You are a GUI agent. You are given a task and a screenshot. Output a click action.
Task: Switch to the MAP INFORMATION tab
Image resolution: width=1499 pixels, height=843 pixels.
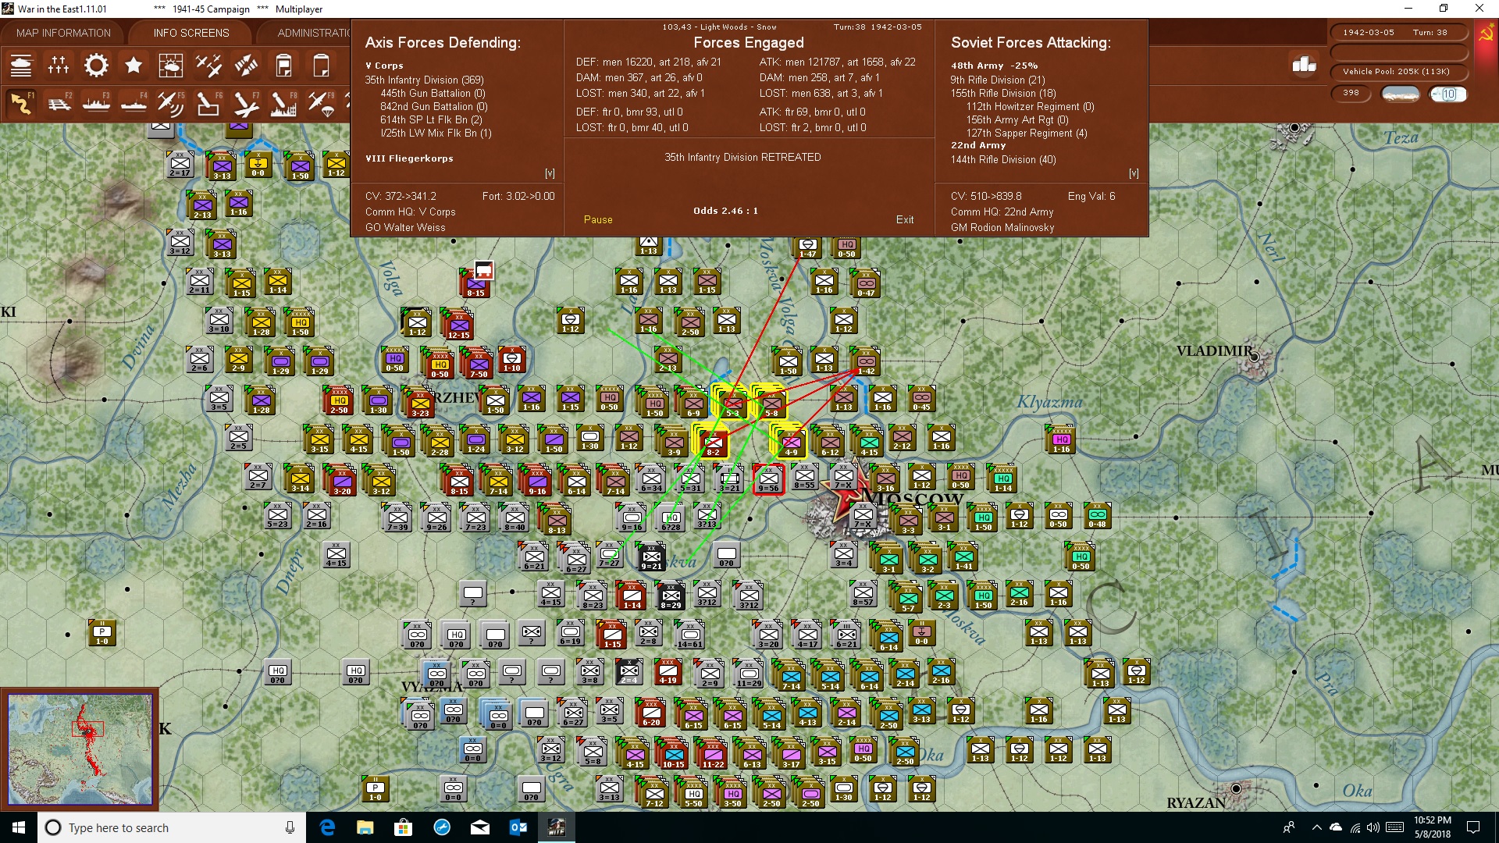(x=63, y=33)
